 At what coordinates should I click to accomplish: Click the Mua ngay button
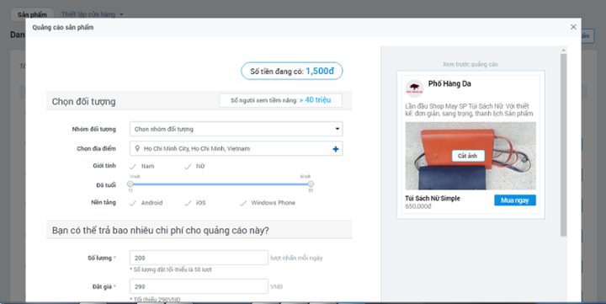(515, 200)
